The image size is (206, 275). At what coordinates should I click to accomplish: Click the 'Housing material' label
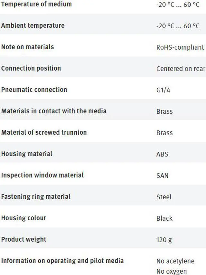tap(27, 154)
